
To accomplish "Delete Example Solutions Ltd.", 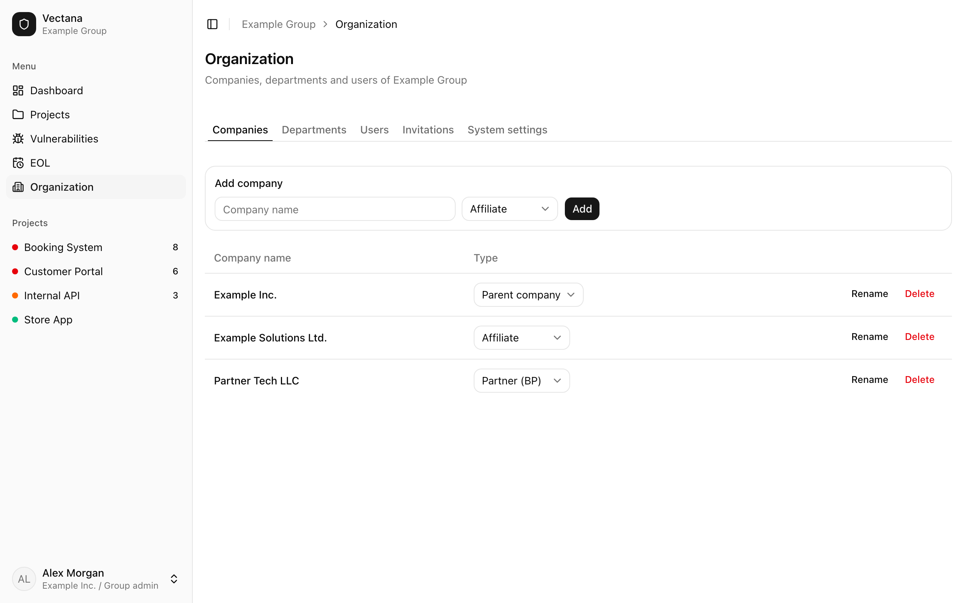I will tap(920, 337).
